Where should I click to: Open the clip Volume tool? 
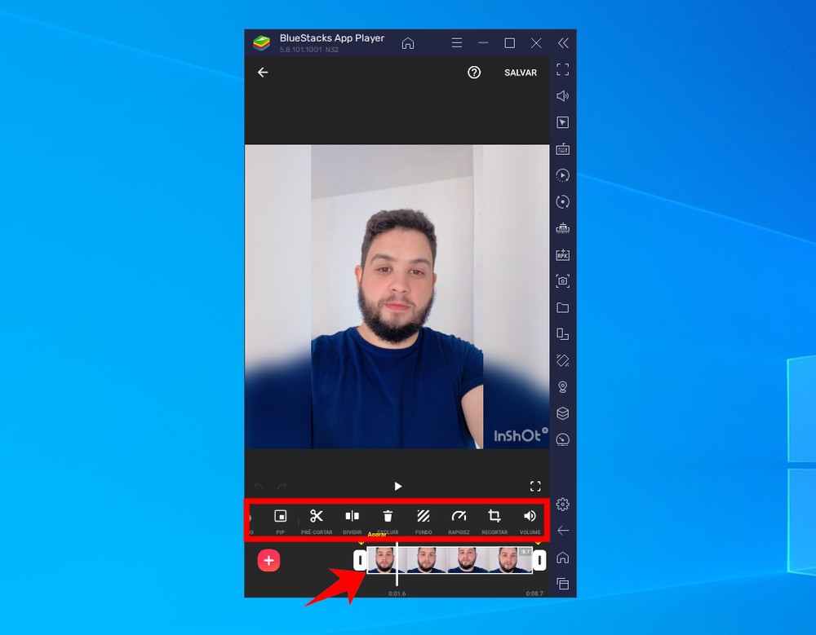click(530, 517)
